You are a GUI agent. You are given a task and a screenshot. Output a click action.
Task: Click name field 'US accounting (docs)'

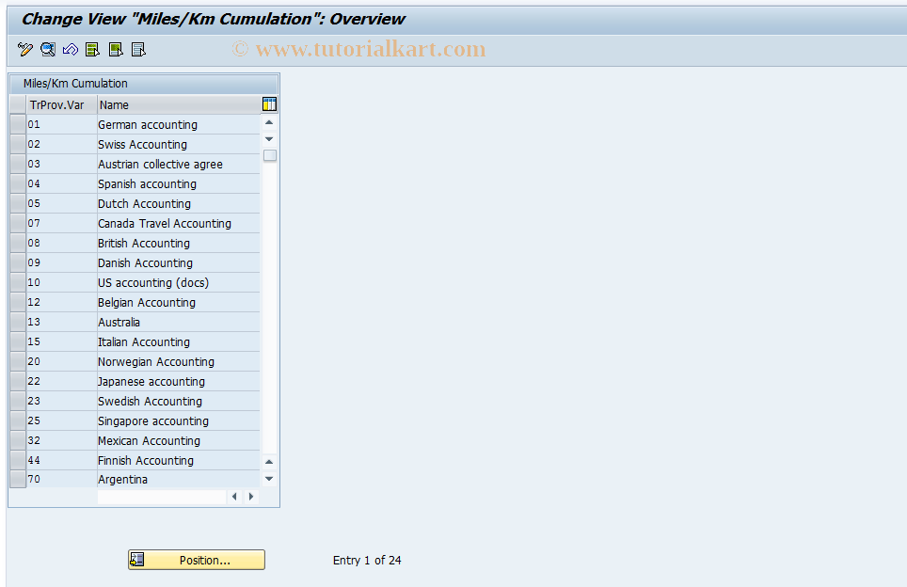point(178,282)
